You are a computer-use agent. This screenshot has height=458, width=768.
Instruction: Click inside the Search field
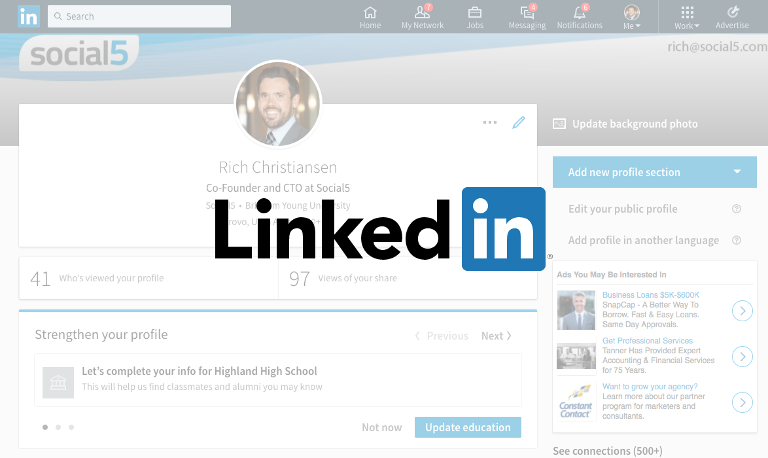(139, 16)
